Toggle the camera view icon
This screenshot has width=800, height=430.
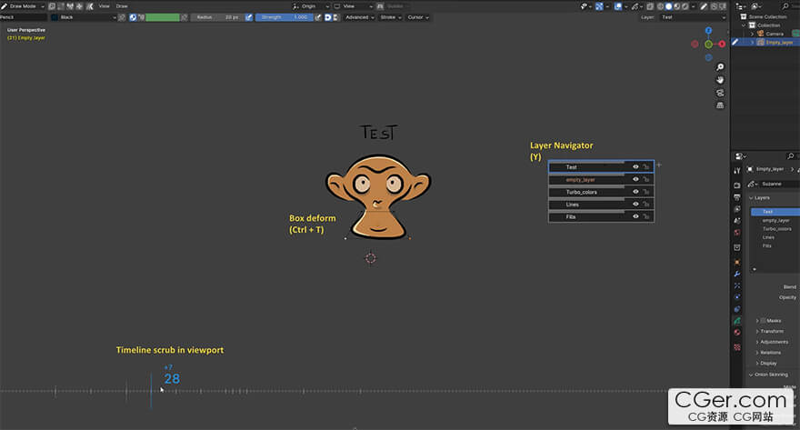click(x=720, y=93)
